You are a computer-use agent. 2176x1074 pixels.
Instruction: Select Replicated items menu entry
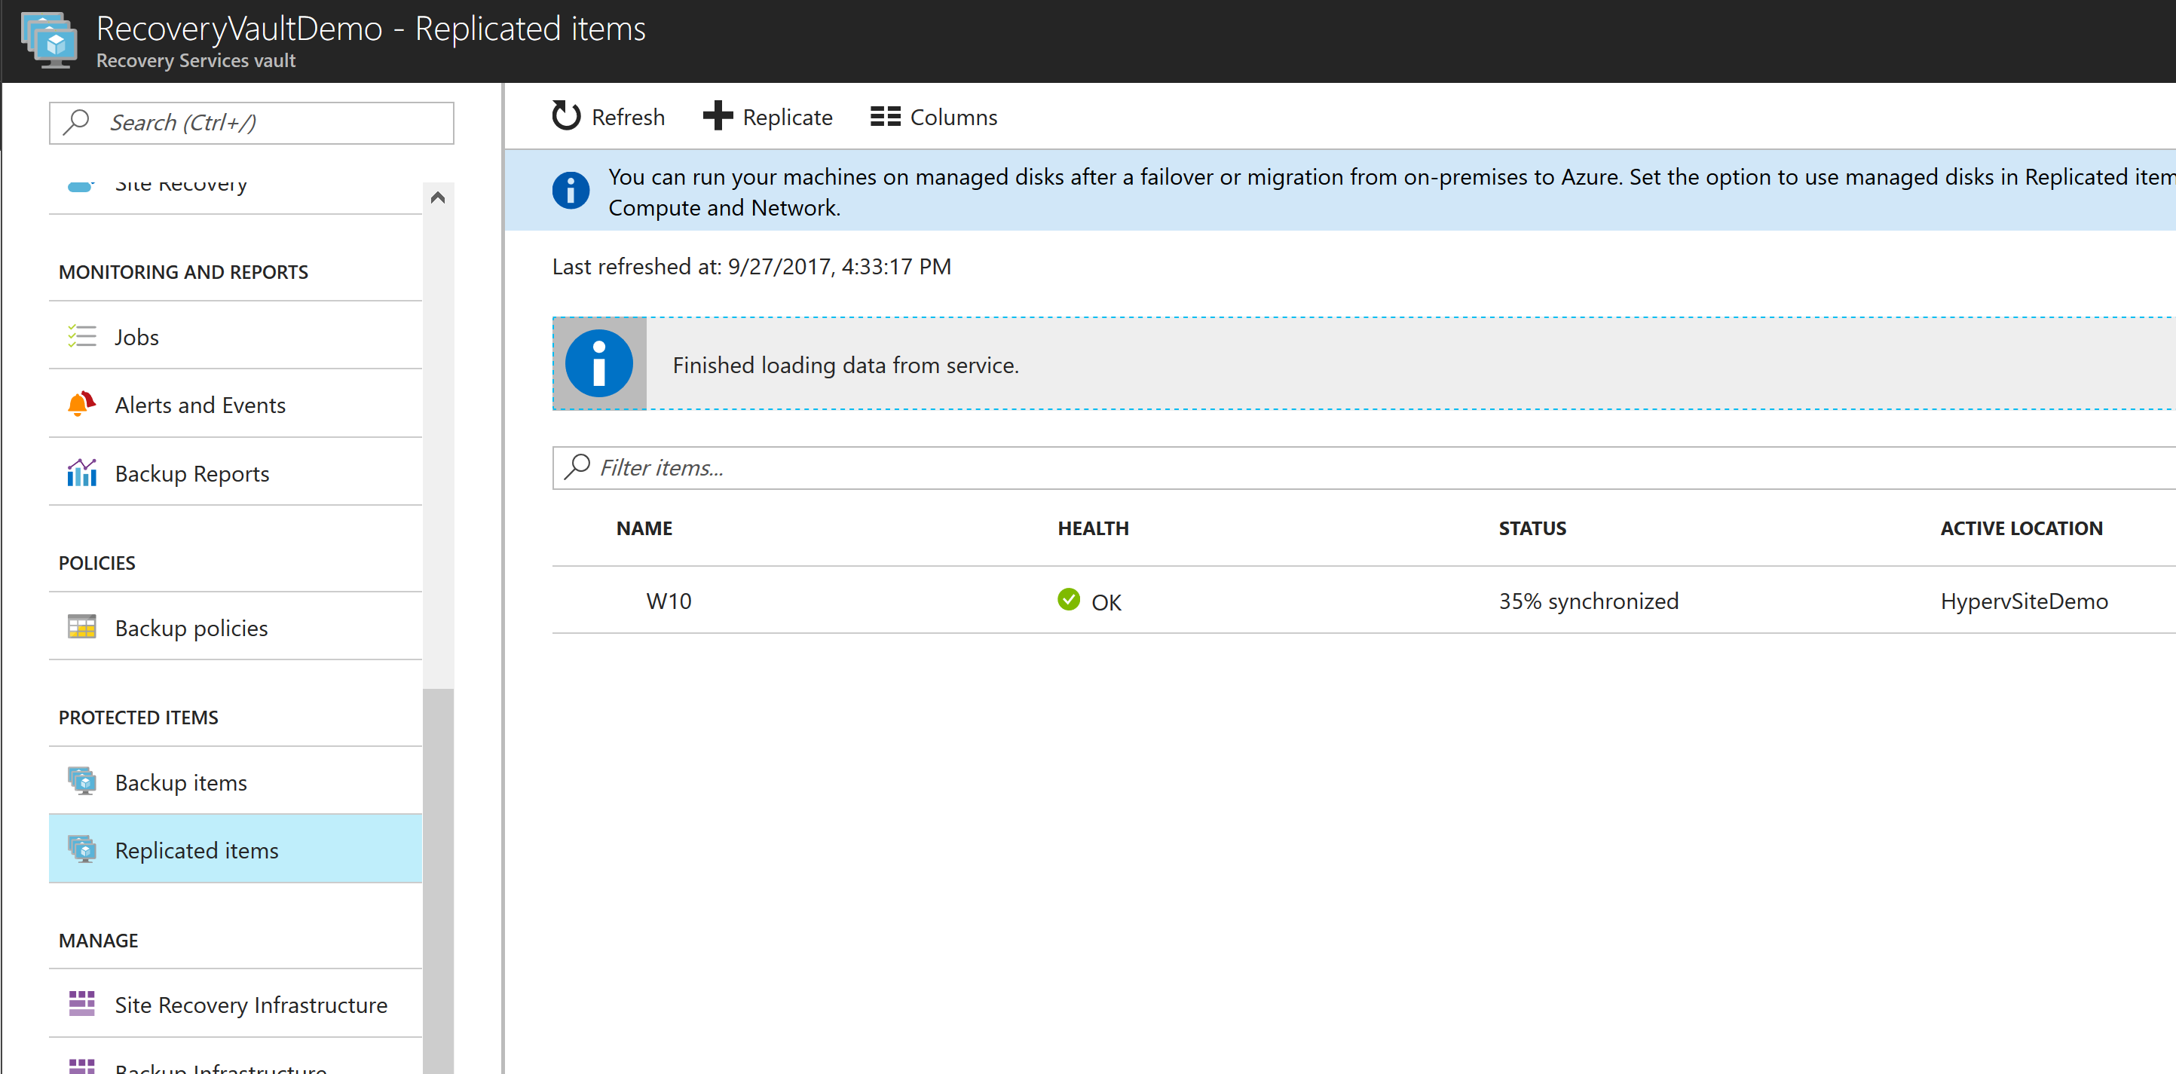(196, 850)
